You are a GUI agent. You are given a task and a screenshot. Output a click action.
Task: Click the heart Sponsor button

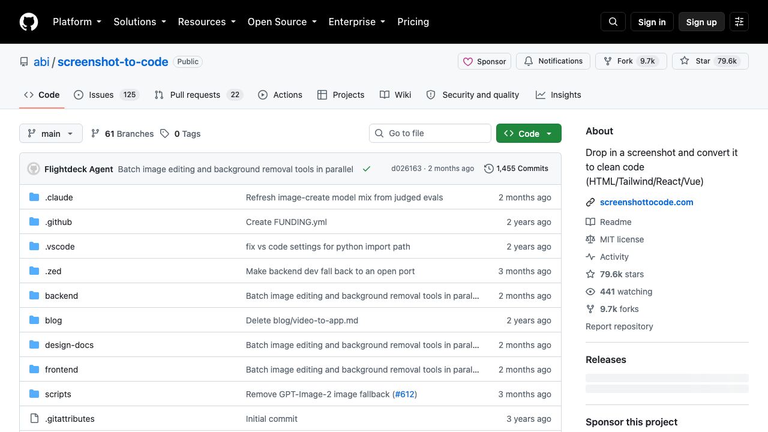(x=485, y=61)
